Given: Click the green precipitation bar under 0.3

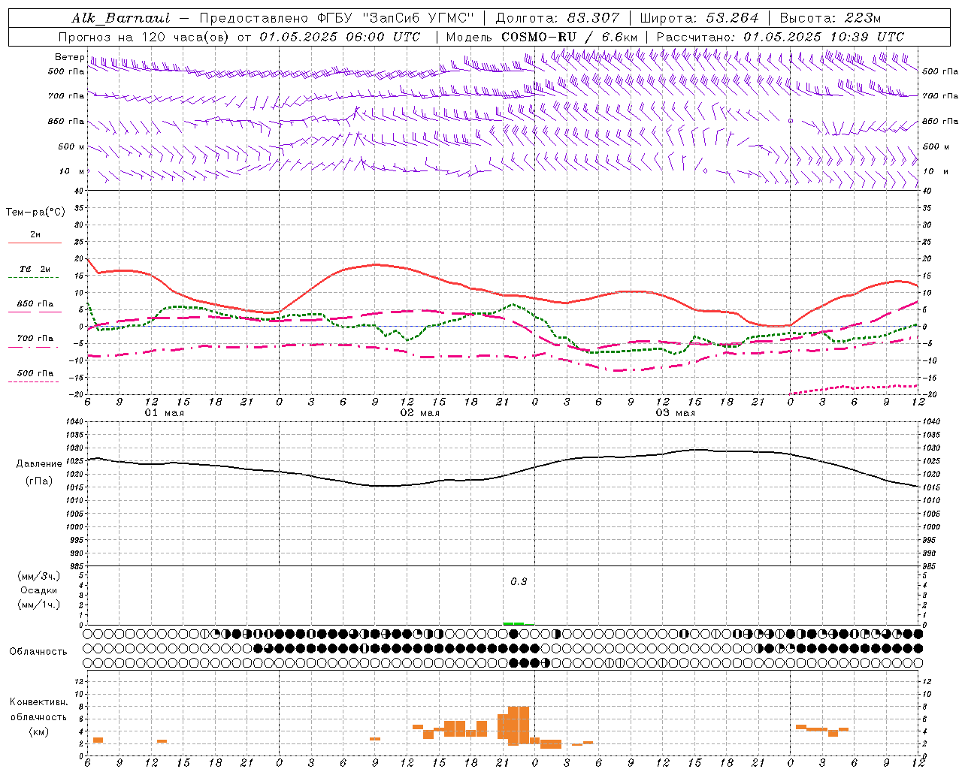Looking at the screenshot, I should click(515, 623).
